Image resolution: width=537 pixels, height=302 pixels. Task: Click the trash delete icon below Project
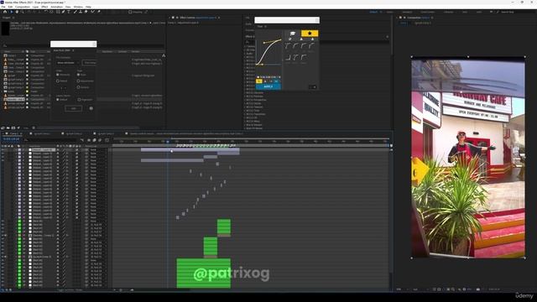pyautogui.click(x=34, y=128)
